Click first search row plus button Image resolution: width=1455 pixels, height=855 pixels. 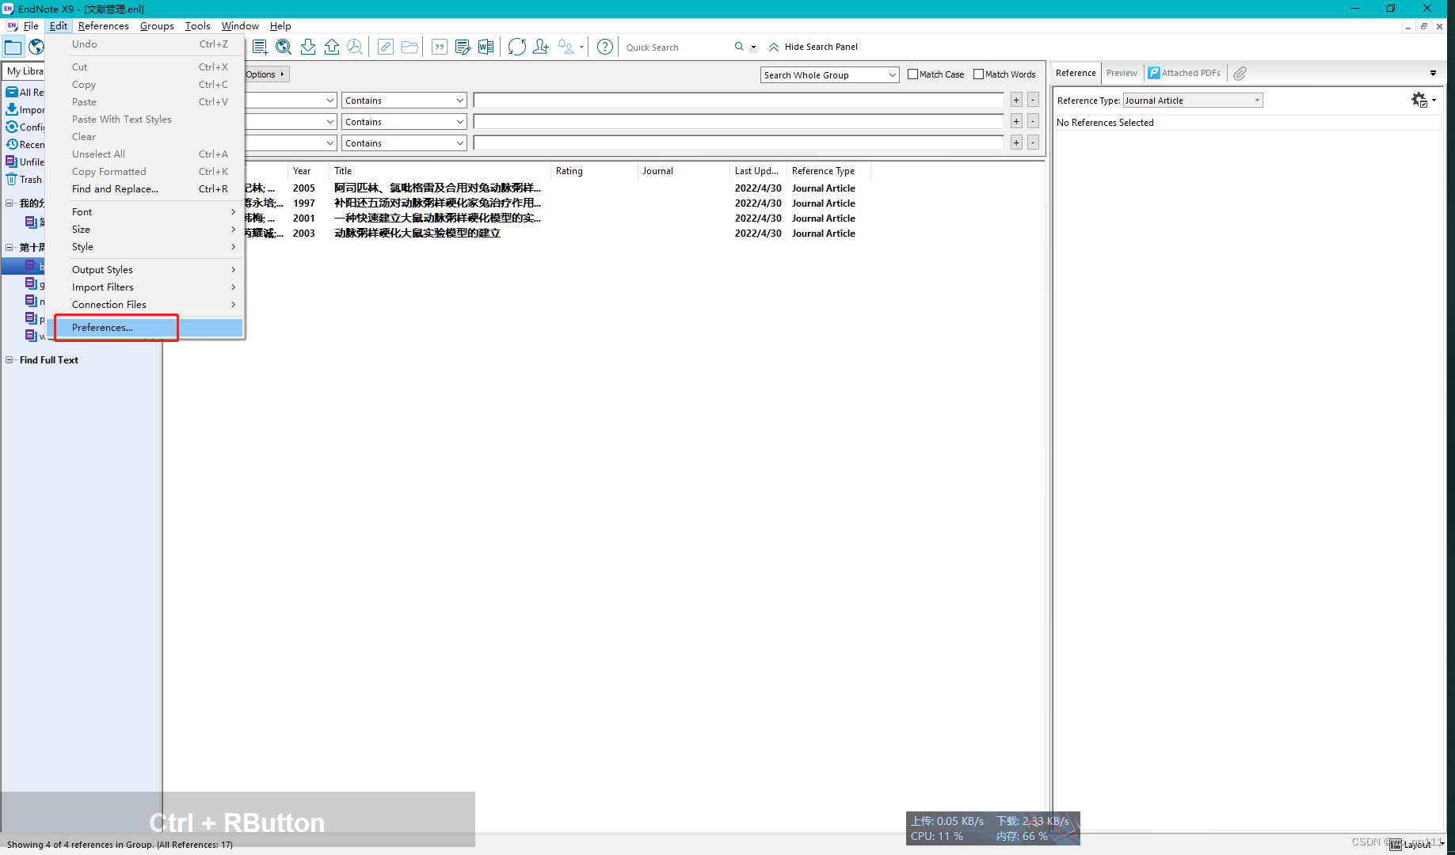(x=1016, y=100)
